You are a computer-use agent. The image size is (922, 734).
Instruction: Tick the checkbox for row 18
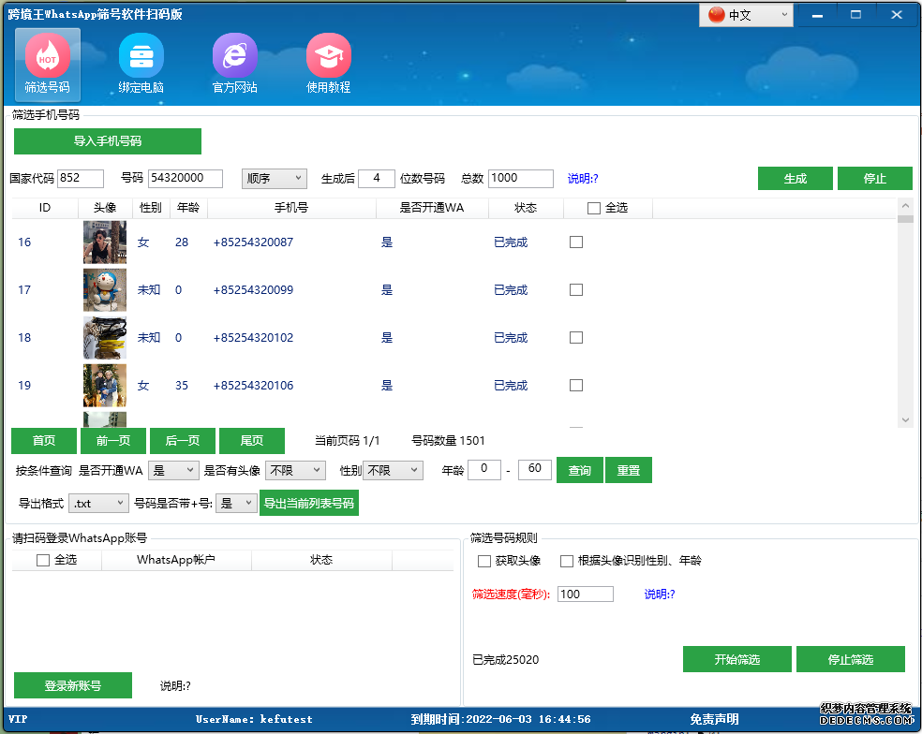(576, 337)
